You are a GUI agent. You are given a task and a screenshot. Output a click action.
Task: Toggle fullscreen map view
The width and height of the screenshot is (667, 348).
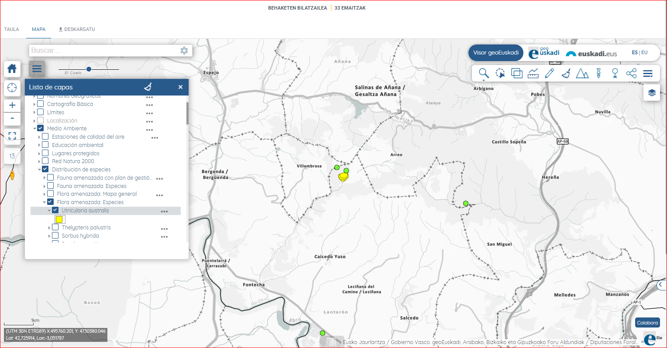click(12, 136)
